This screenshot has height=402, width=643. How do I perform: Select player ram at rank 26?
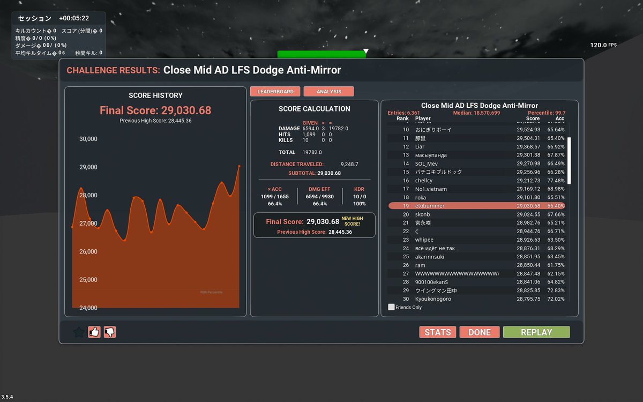[x=477, y=265]
